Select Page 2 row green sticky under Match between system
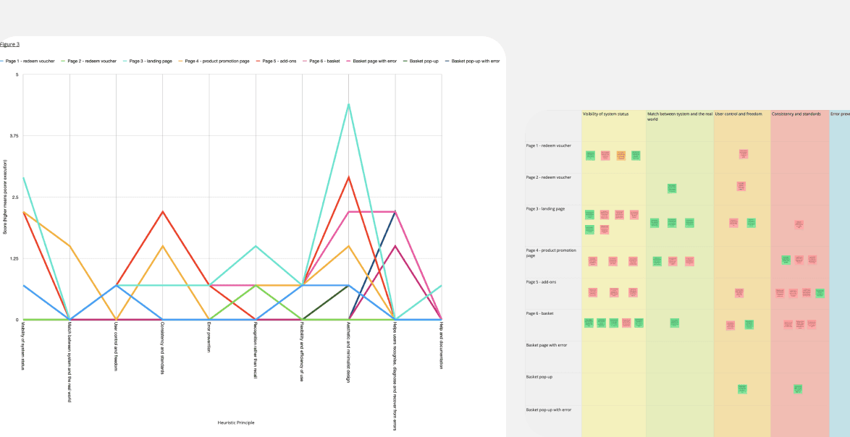The height and width of the screenshot is (437, 850). coord(672,188)
